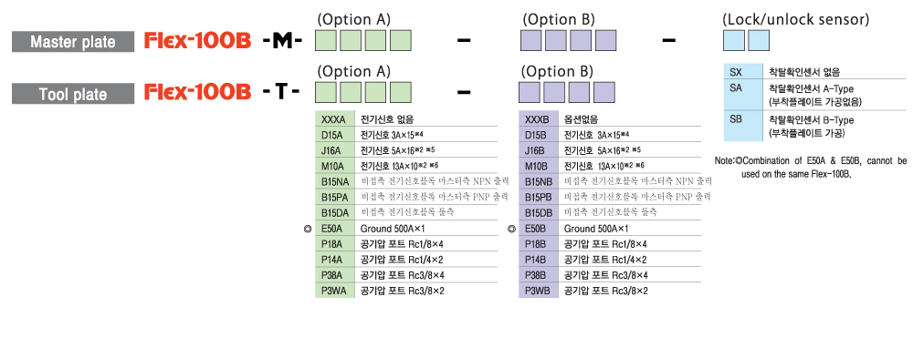Click the circle marker beside E50A
This screenshot has width=913, height=338.
click(308, 230)
